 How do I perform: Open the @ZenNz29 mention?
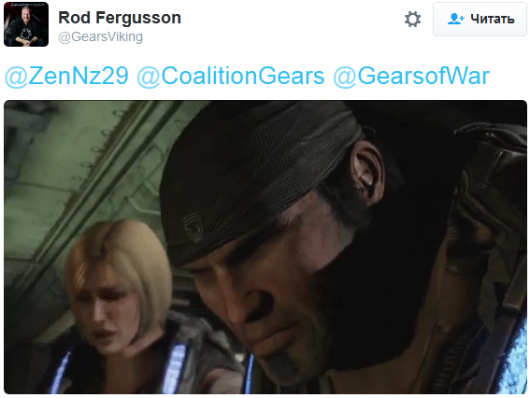66,76
